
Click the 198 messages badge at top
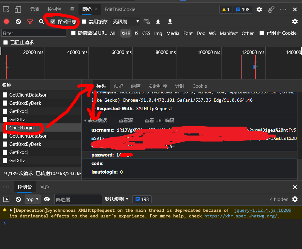click(x=243, y=9)
